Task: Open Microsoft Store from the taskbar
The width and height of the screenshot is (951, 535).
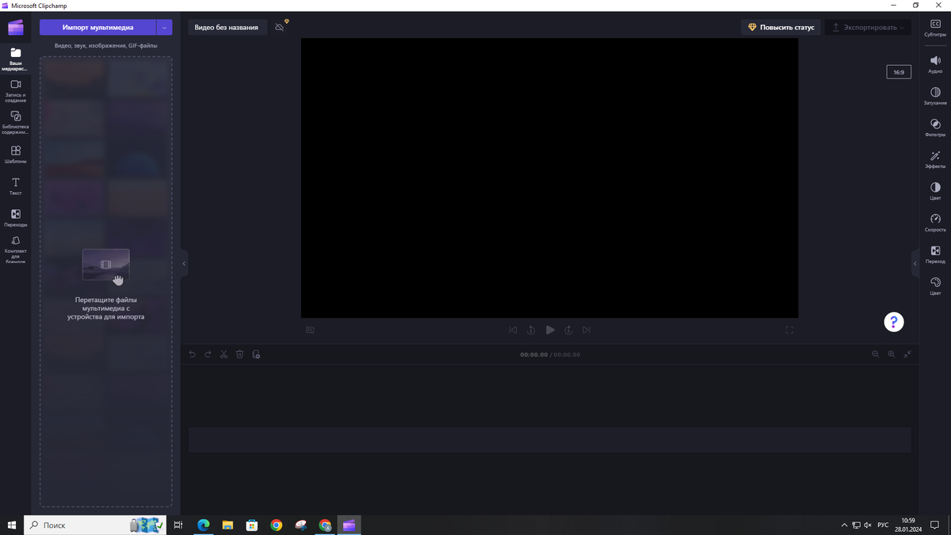Action: click(251, 525)
